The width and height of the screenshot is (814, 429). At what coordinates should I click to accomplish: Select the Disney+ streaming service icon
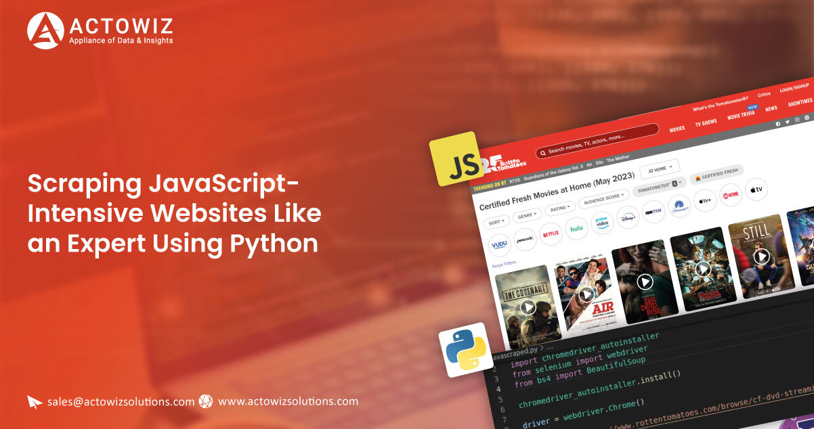[628, 217]
